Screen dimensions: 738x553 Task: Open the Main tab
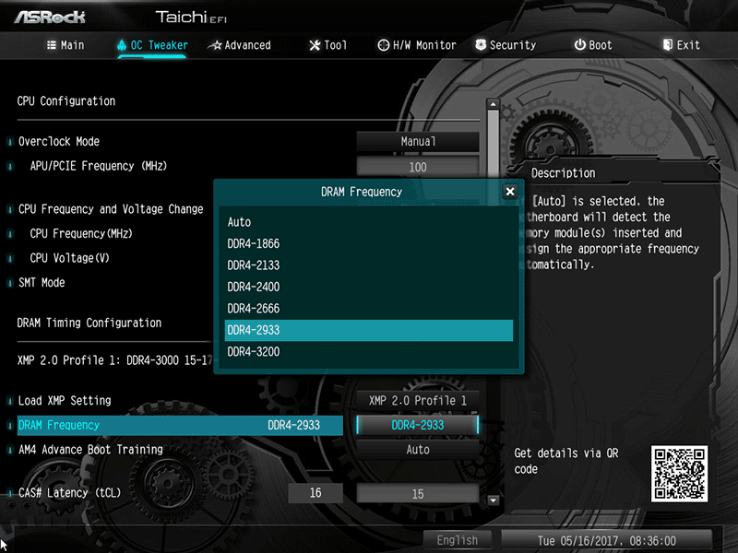[x=65, y=45]
